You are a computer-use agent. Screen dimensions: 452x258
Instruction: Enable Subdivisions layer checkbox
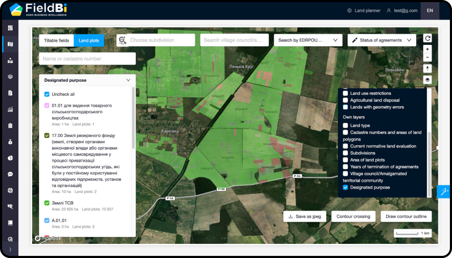(345, 153)
